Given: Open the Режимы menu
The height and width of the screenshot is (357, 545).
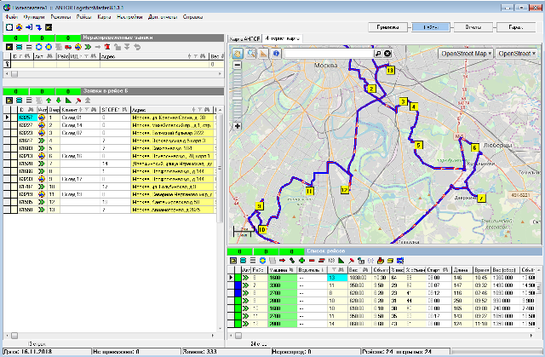Looking at the screenshot, I should (x=60, y=17).
